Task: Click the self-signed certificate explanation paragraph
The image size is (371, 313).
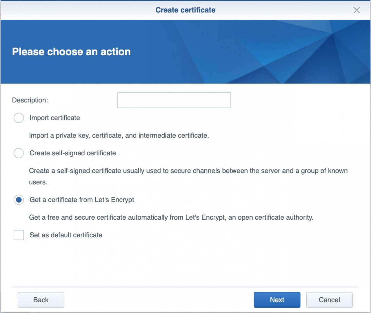Action: 188,171
